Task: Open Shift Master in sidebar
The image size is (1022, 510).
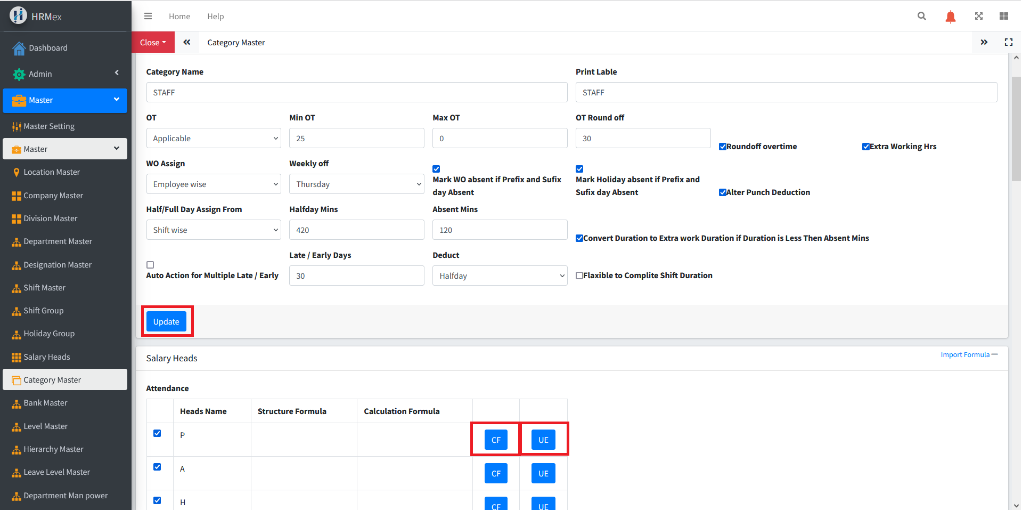Action: point(44,288)
